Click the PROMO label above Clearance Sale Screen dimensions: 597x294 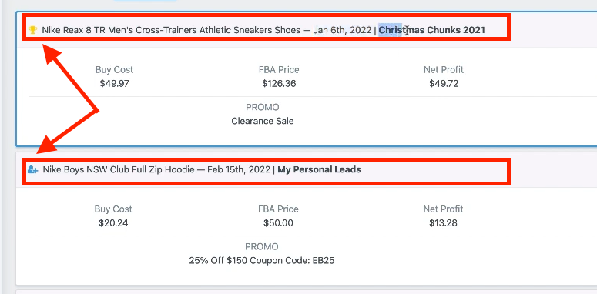[x=263, y=108]
